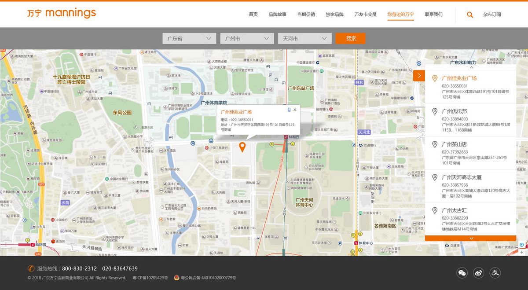Open the 广东省 province dropdown
Viewport: 528px width, 290px height.
pos(189,38)
